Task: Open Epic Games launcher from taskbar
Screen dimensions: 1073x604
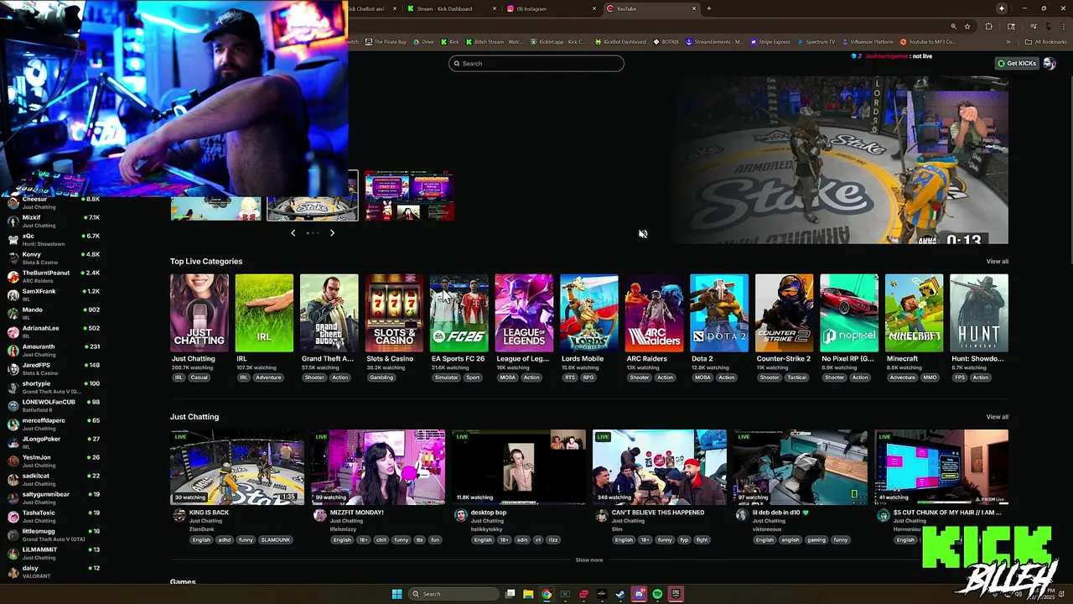Action: pyautogui.click(x=676, y=594)
